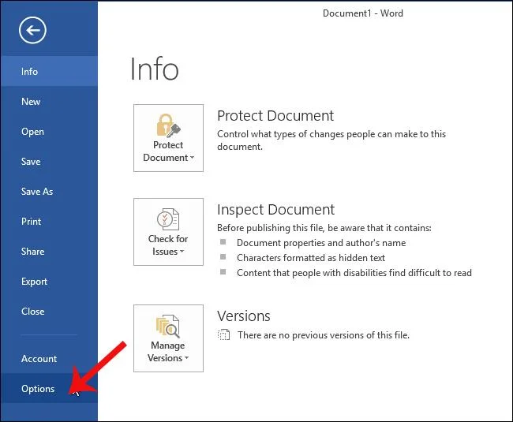Open the Share page
The width and height of the screenshot is (513, 422).
(x=49, y=252)
